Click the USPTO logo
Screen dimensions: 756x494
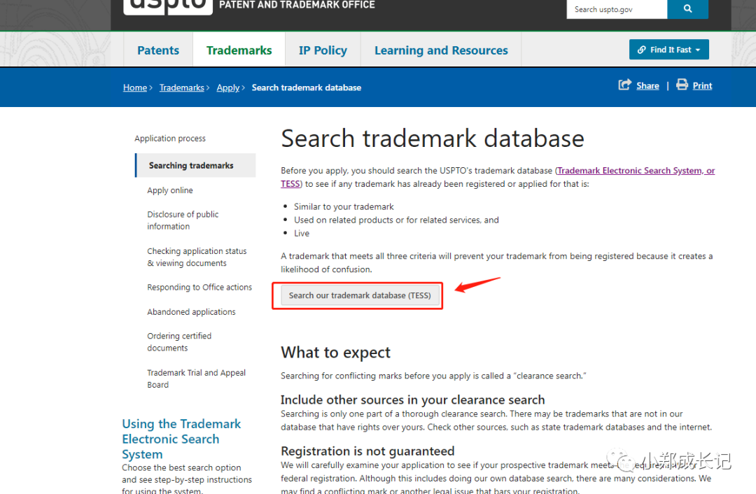click(x=167, y=6)
